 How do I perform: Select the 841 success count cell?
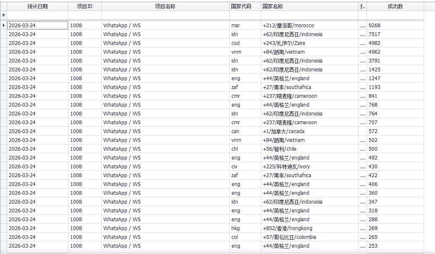point(395,96)
